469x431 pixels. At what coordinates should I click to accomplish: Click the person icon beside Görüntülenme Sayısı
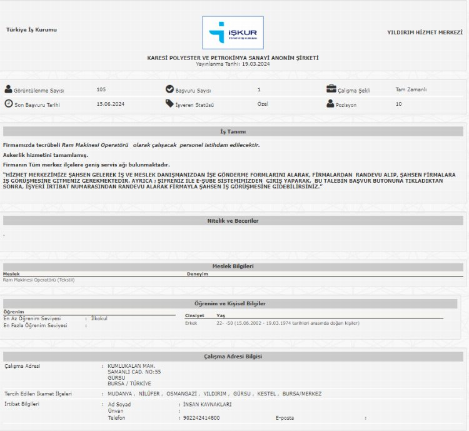(8, 89)
